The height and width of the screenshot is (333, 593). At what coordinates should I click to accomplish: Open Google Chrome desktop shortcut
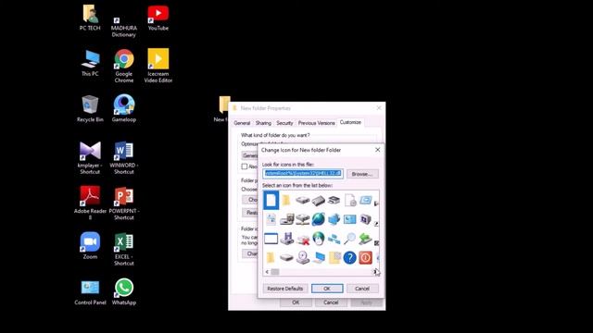[x=124, y=66]
